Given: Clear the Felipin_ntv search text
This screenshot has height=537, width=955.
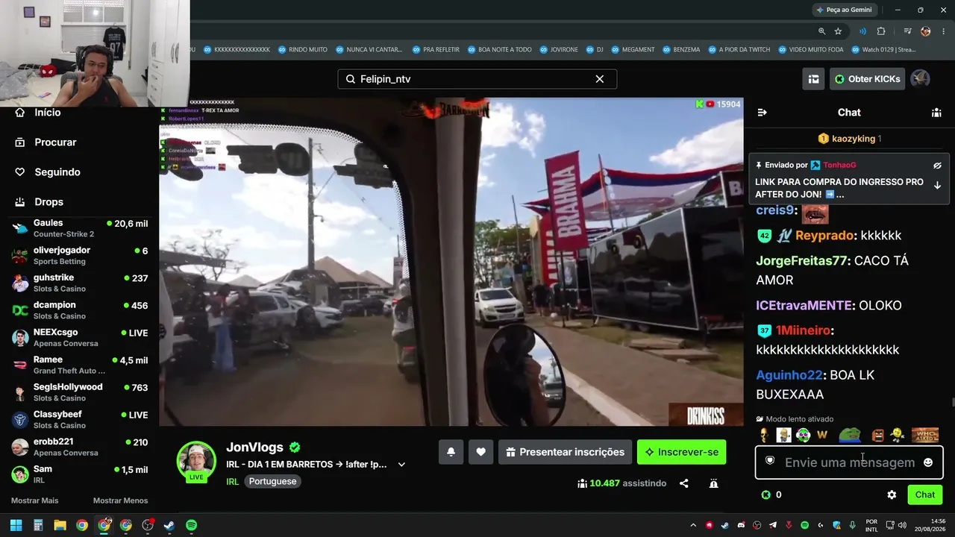Looking at the screenshot, I should click(599, 79).
